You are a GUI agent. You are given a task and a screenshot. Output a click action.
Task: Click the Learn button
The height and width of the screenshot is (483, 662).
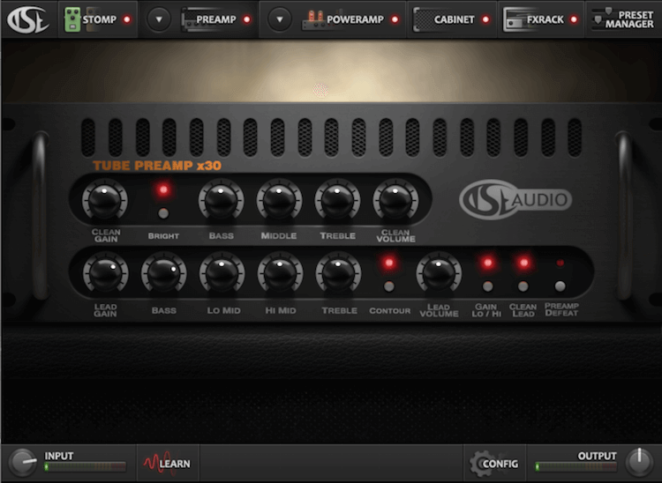[x=168, y=464]
